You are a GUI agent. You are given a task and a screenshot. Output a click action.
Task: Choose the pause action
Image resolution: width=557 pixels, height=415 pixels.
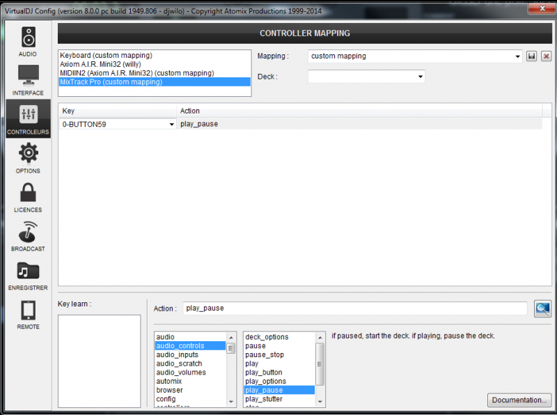tap(279, 345)
